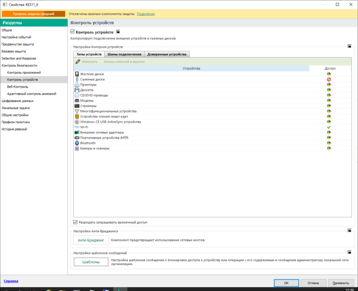The image size is (358, 291).
Task: Click the Windows CE ActiveSync icon
Action: point(77,122)
